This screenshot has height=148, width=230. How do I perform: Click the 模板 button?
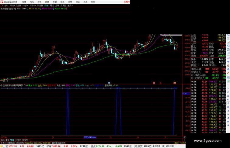pyautogui.click(x=7, y=140)
